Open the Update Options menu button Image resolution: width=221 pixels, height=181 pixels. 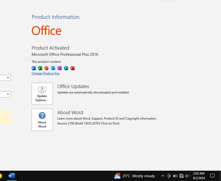[42, 94]
